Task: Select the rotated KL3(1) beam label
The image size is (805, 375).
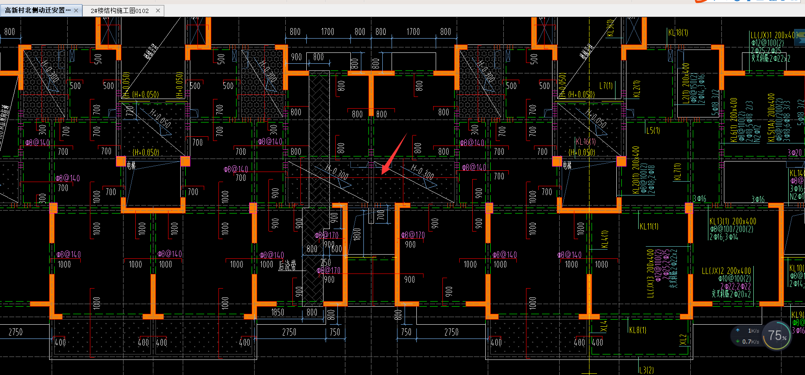Action: click(x=610, y=27)
